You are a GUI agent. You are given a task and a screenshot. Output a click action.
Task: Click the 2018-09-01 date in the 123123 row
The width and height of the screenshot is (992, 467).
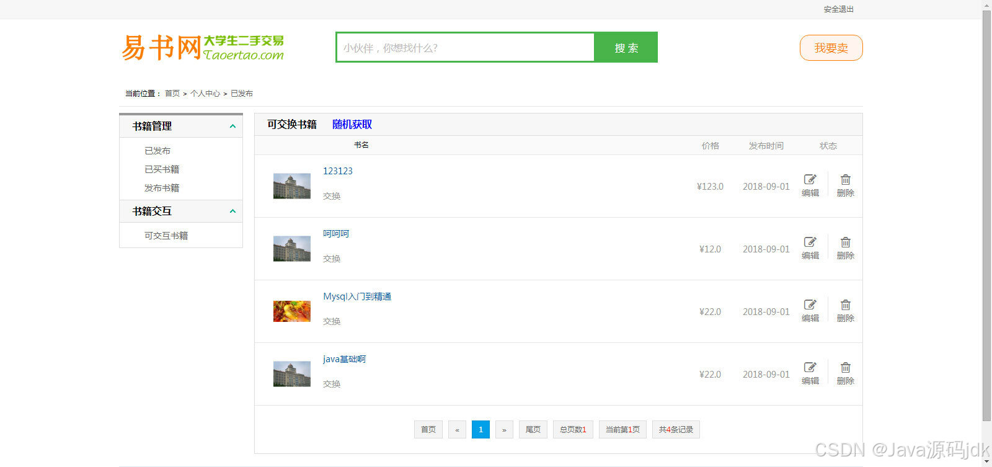pyautogui.click(x=766, y=187)
